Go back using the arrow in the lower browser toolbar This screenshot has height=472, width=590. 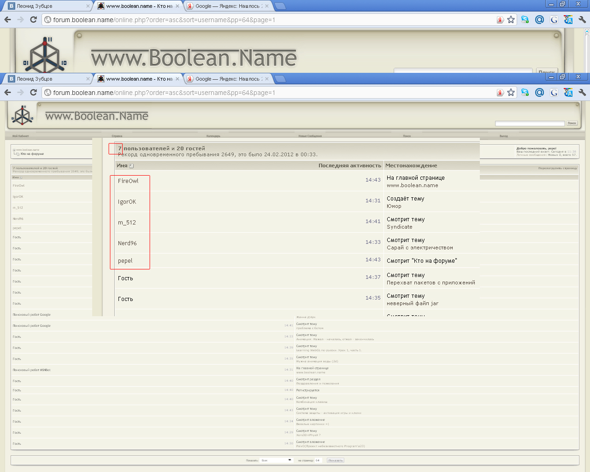click(8, 93)
